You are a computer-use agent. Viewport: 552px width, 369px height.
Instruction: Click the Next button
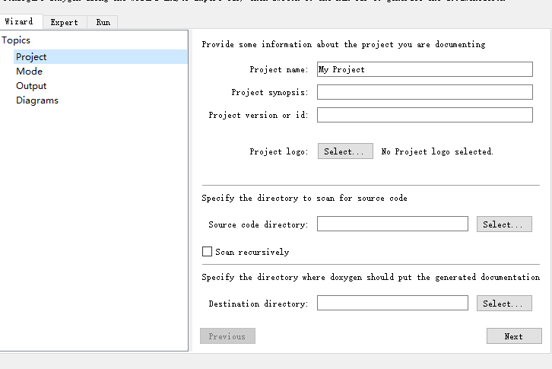pyautogui.click(x=514, y=336)
